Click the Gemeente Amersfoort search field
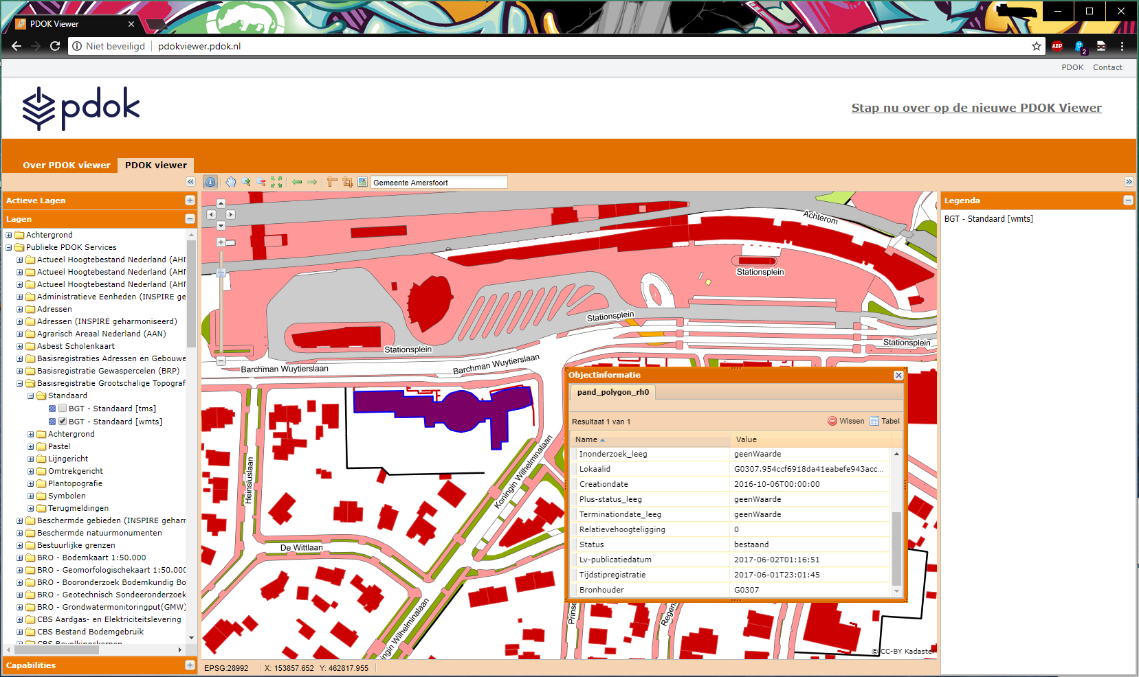 (x=439, y=183)
